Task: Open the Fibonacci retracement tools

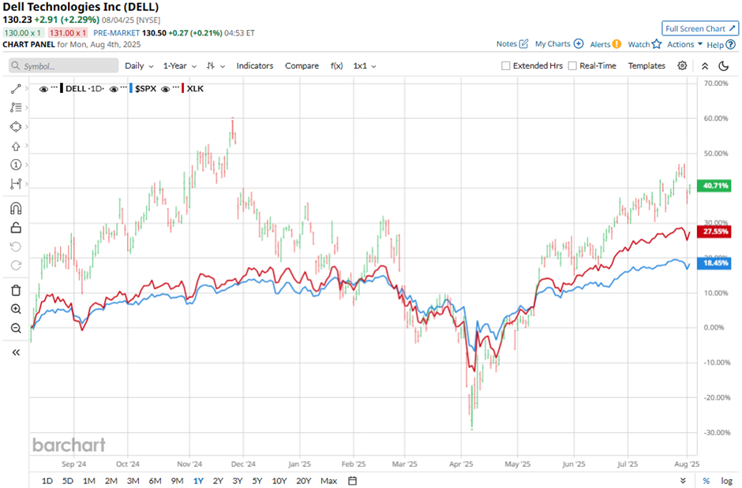Action: (16, 108)
